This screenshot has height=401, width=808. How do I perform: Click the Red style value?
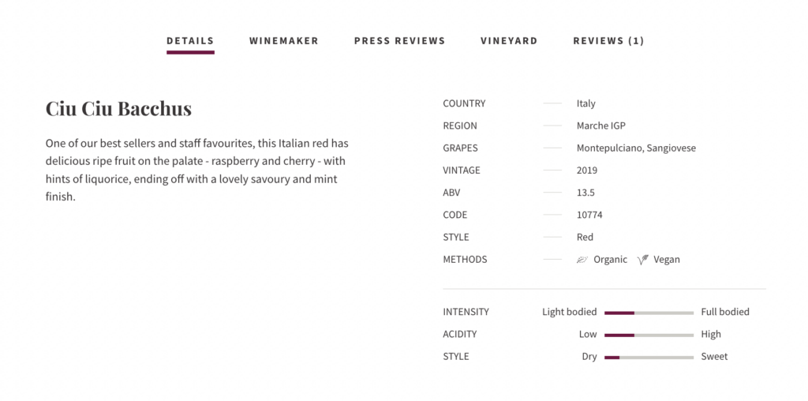(585, 237)
